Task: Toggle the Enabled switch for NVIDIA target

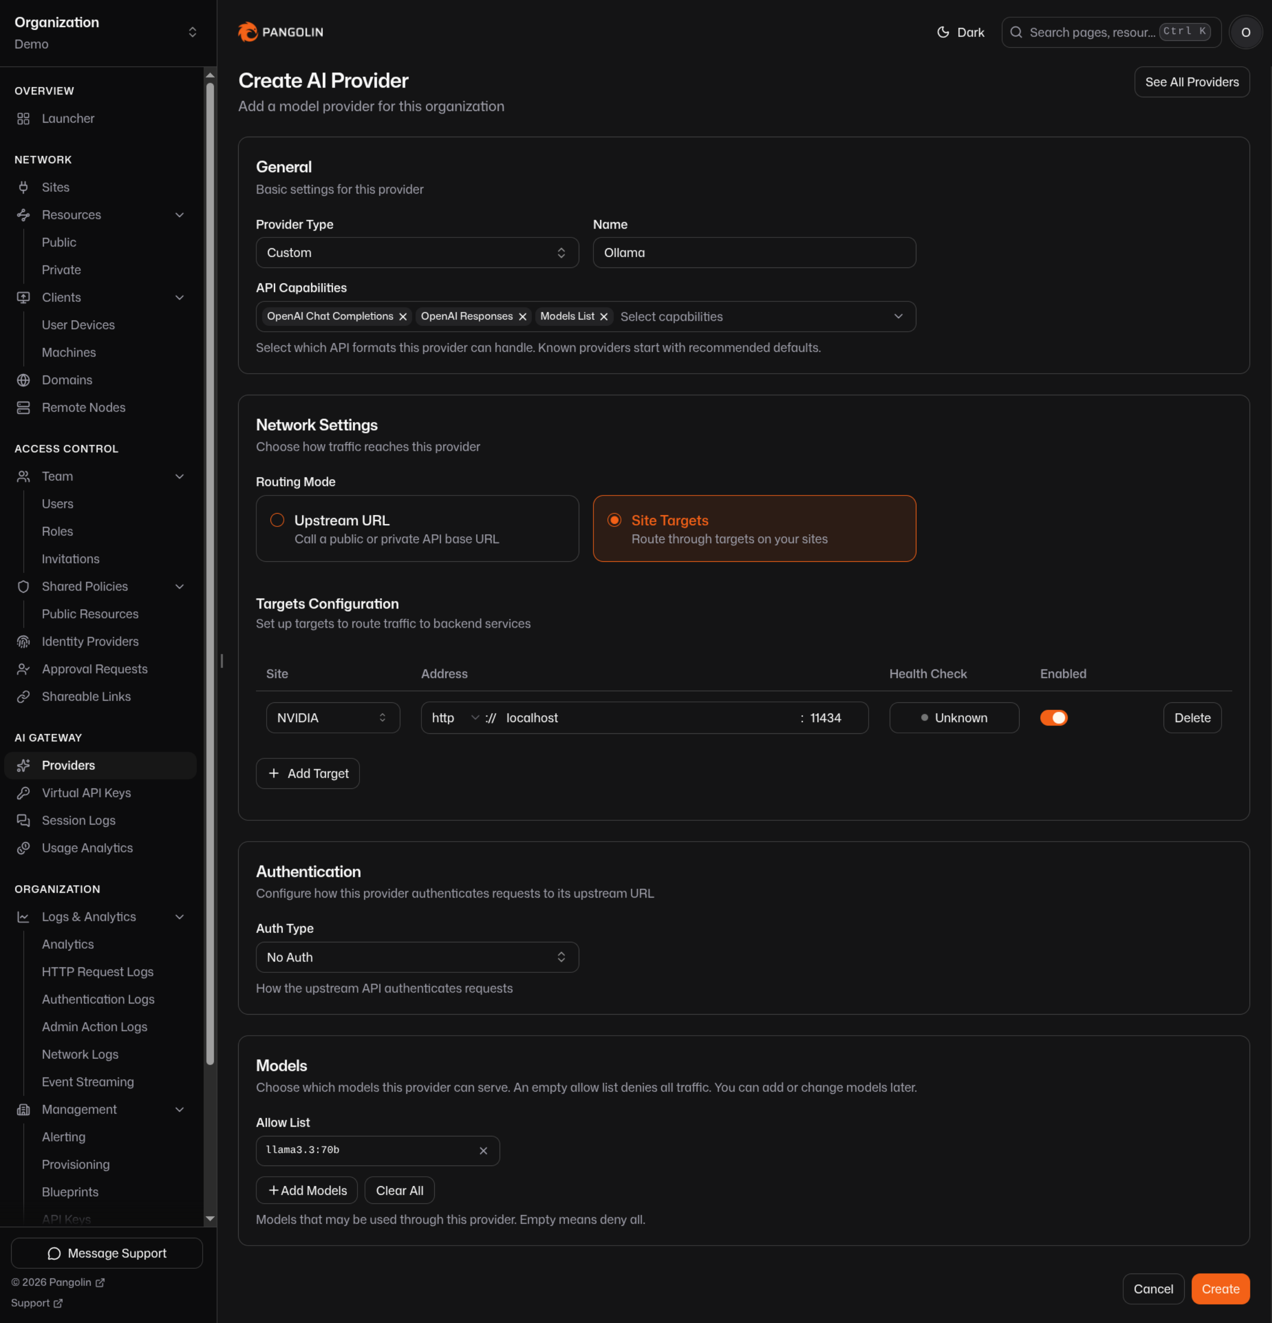Action: (1054, 717)
